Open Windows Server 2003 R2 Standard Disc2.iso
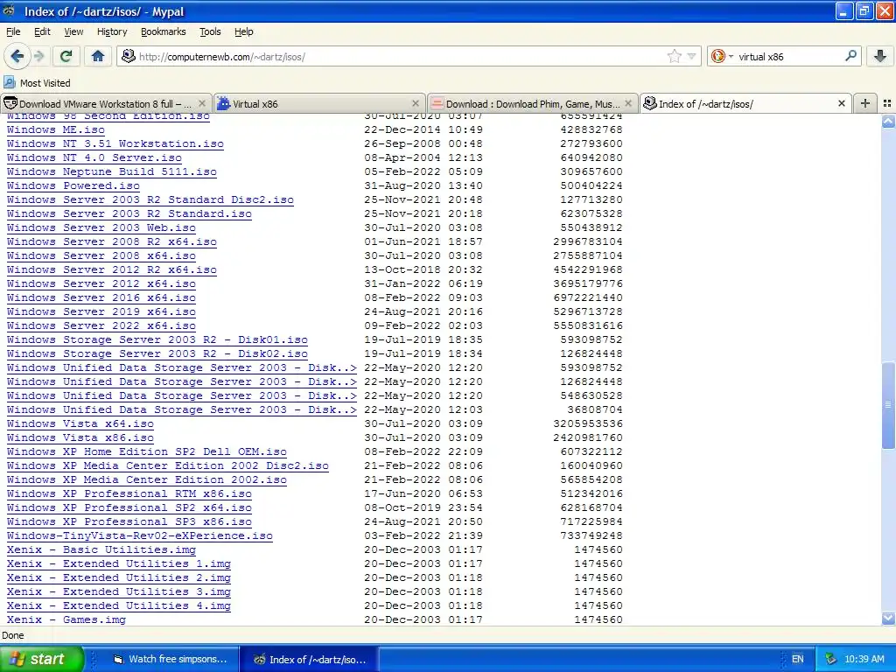The image size is (896, 672). click(x=150, y=199)
